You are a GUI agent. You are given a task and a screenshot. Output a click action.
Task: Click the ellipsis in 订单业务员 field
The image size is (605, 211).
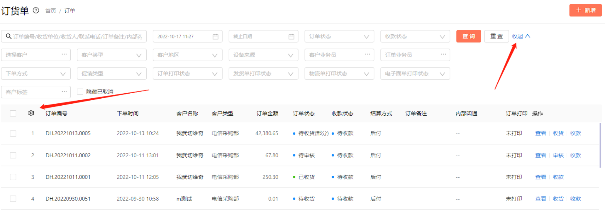443,54
